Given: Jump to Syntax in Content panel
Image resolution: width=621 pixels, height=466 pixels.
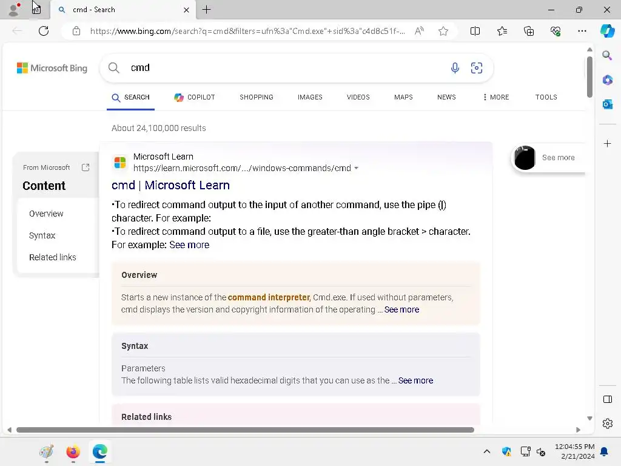Looking at the screenshot, I should 42,235.
